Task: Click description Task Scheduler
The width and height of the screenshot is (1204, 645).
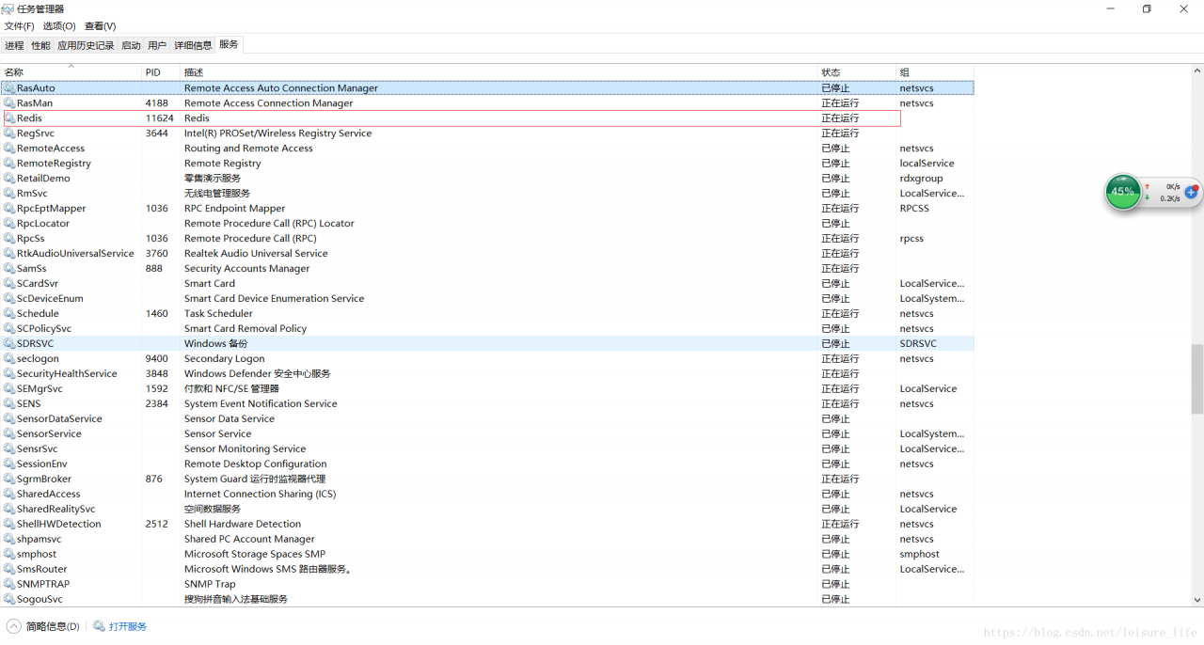Action: (x=218, y=313)
